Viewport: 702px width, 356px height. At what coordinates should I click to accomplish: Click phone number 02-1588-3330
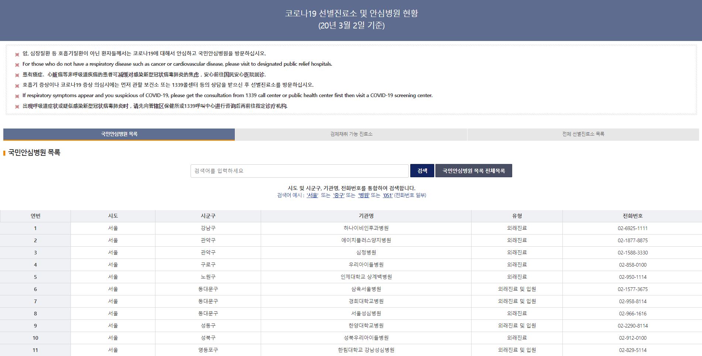click(x=633, y=253)
